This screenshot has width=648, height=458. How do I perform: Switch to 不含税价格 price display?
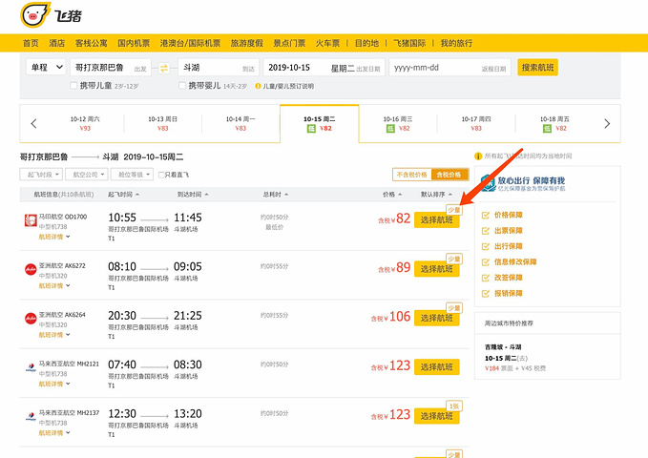coord(410,175)
